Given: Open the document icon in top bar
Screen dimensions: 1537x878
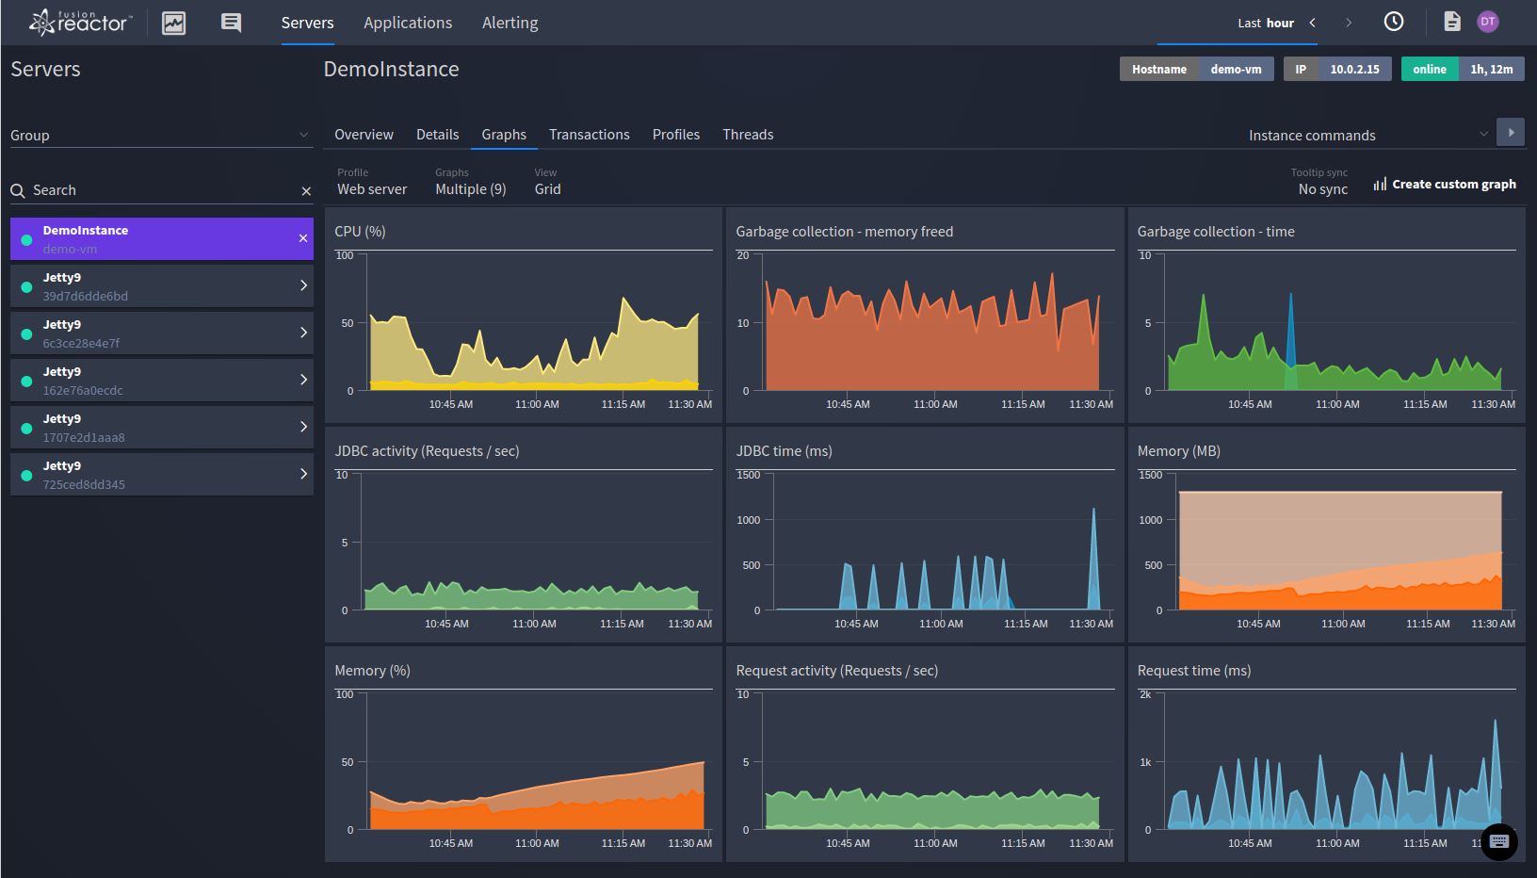Looking at the screenshot, I should pos(1451,22).
